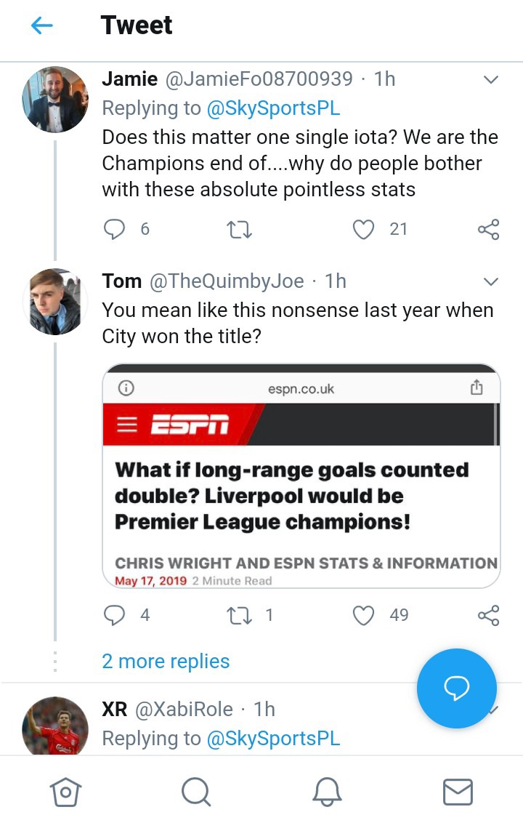Tap the blue floating reply button

456,688
